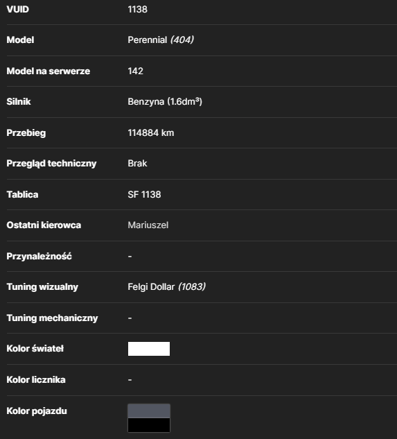Click the Kolor świateł label
The height and width of the screenshot is (439, 397).
tap(35, 349)
